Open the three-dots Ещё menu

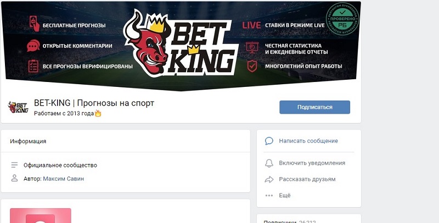click(269, 196)
